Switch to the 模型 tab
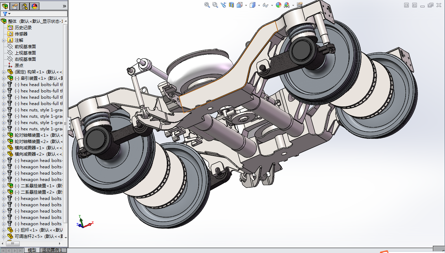This screenshot has height=253, width=445. [32, 250]
